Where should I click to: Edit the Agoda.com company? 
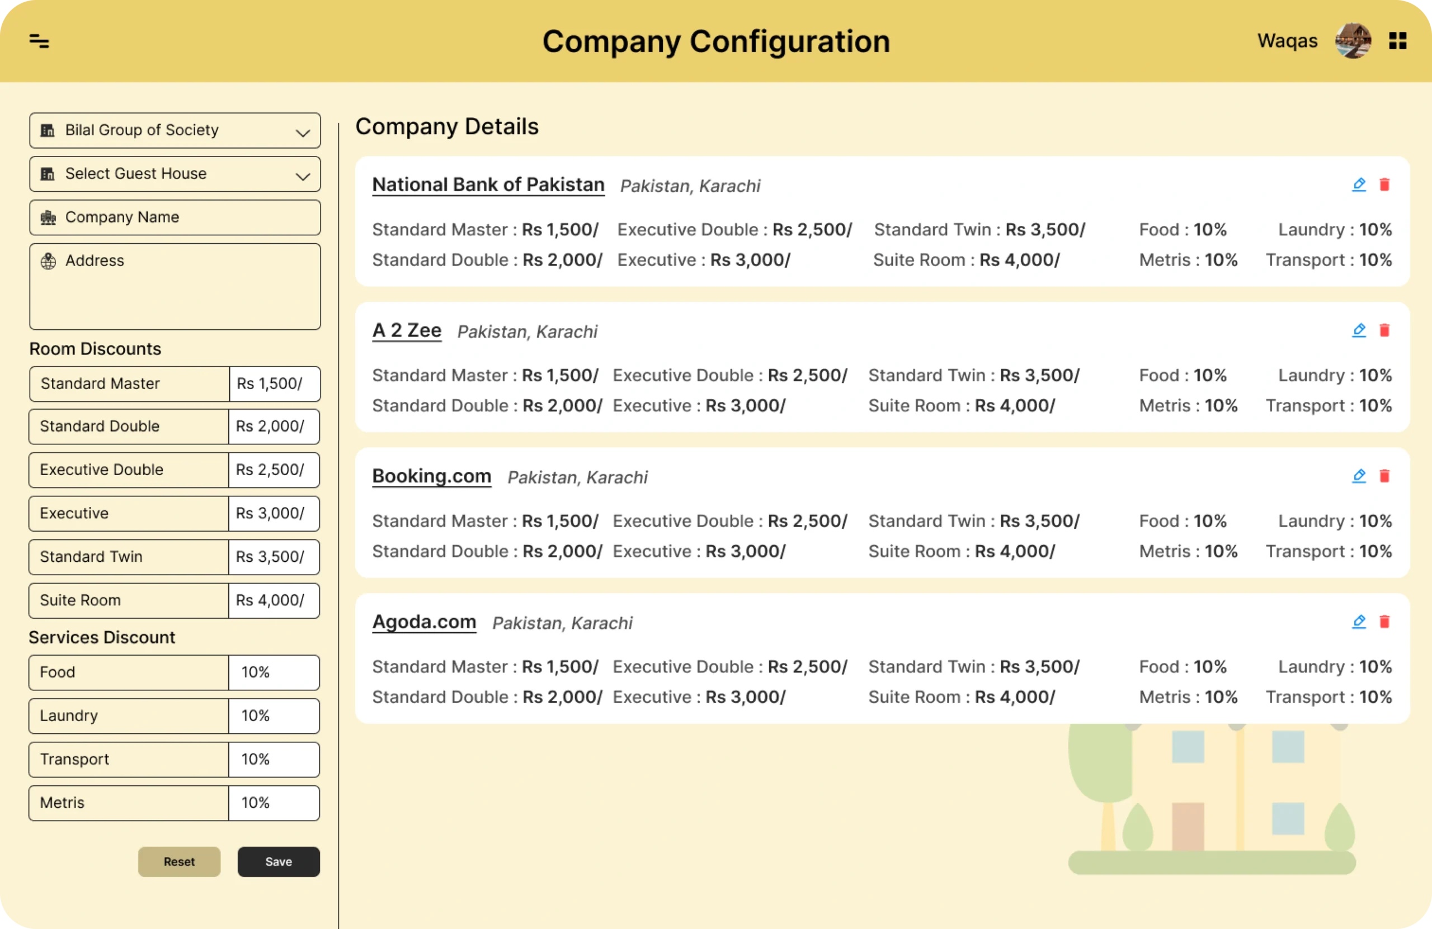(1359, 621)
